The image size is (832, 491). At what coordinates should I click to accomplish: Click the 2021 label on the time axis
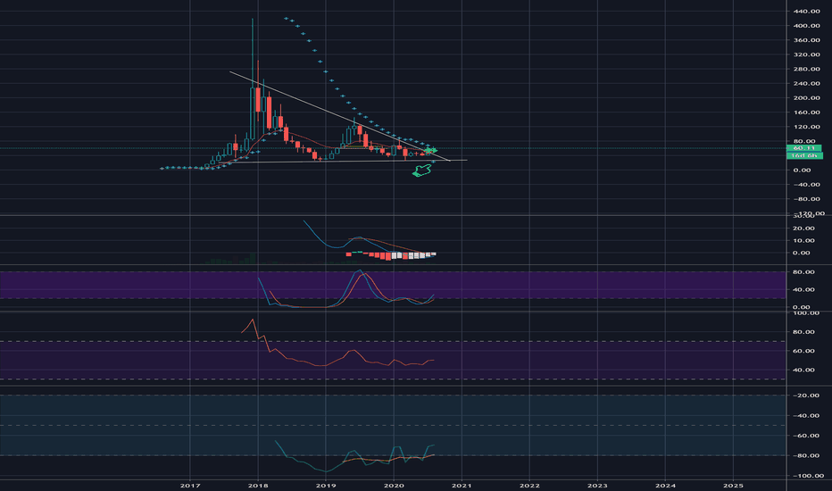tap(462, 486)
